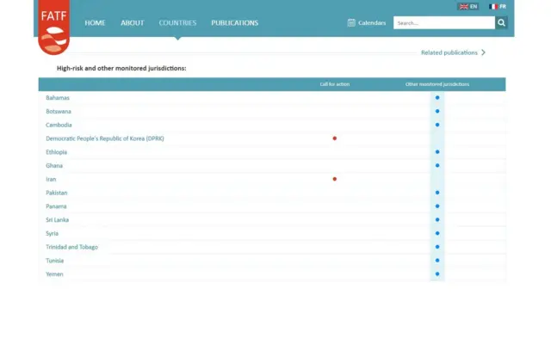This screenshot has width=551, height=344.
Task: Click the blue dot in Bahamas row
Action: point(437,98)
